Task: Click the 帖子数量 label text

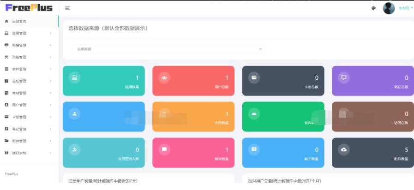Action: coord(311,159)
